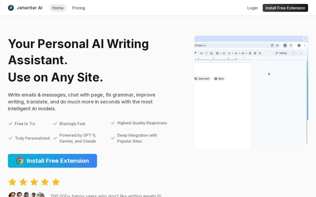The width and height of the screenshot is (316, 197).
Task: Expand the bulleted list dropdown arrow
Action: [x=239, y=53]
